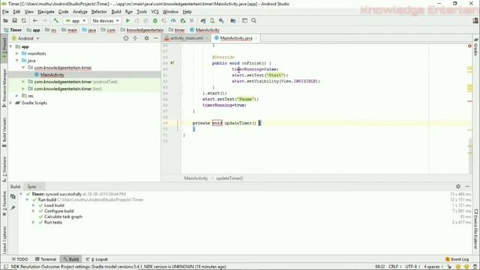
Task: Toggle the Favorites side tab
Action: click(x=4, y=203)
